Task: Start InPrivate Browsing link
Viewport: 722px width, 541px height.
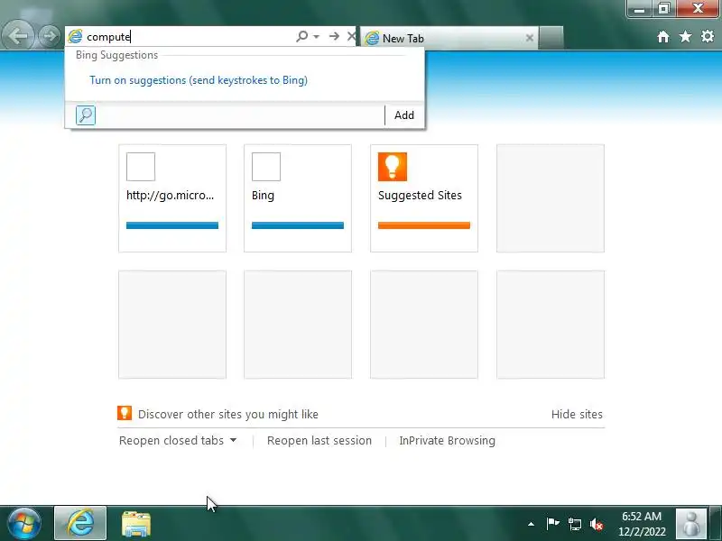Action: [447, 441]
